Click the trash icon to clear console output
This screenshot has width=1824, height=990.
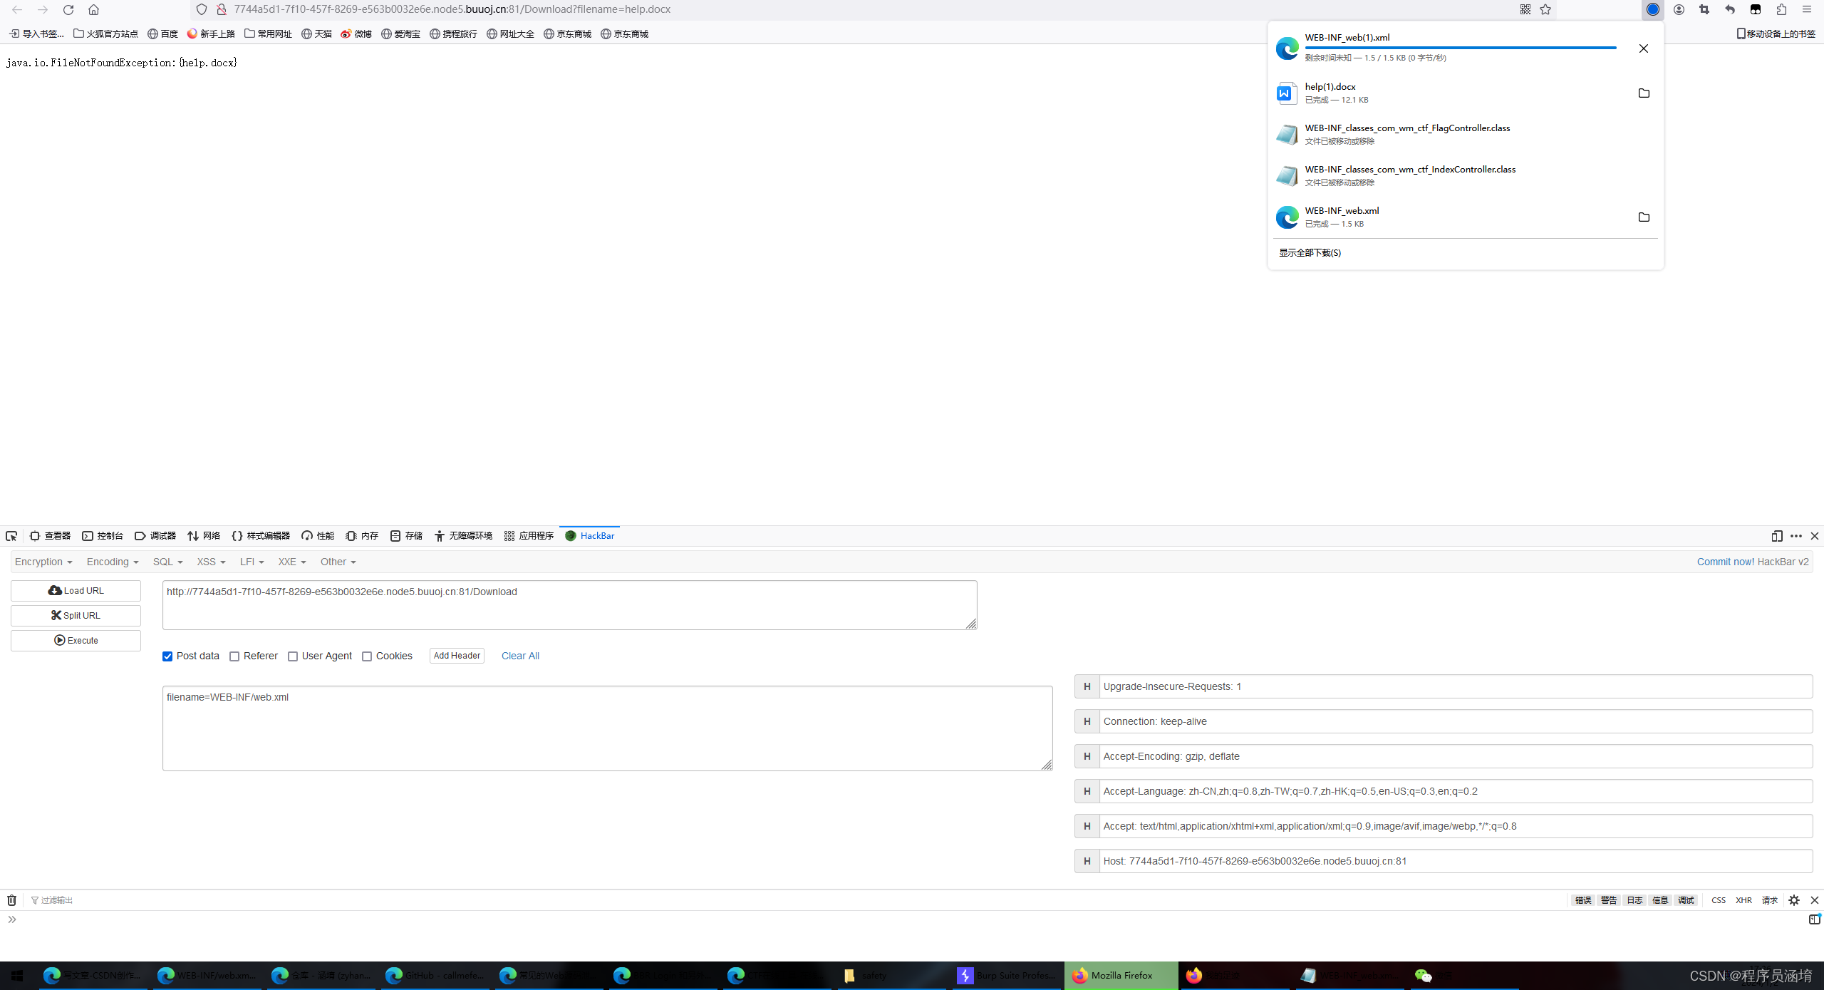point(11,900)
